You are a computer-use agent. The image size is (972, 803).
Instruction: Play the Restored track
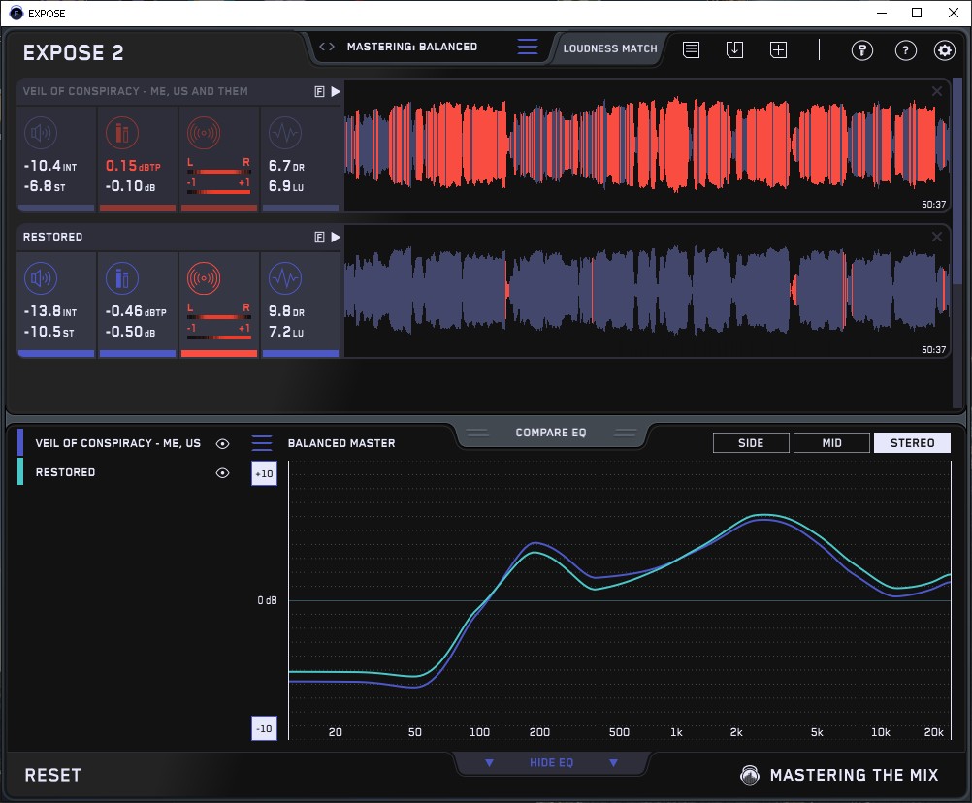click(336, 237)
